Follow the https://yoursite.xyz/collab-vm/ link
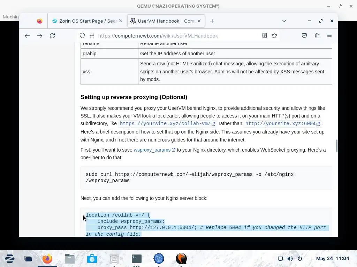Screen dimensions: 357x267 [167, 123]
